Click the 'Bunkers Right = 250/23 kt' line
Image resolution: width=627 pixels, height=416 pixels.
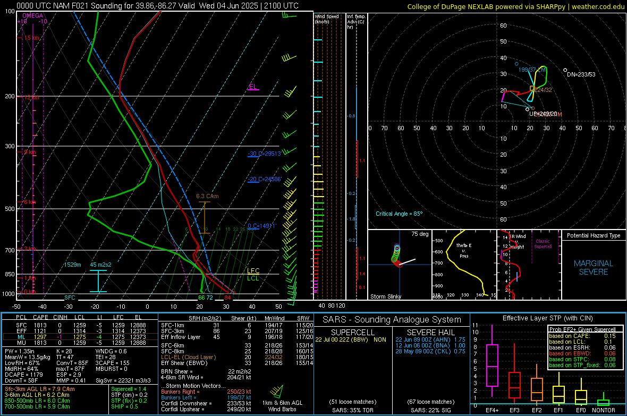(x=206, y=392)
